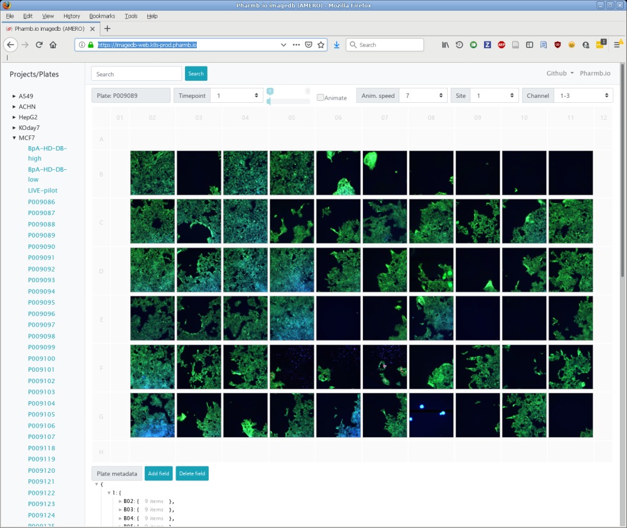Open the uBlock Origin shield icon
The image size is (627, 528).
pos(557,45)
